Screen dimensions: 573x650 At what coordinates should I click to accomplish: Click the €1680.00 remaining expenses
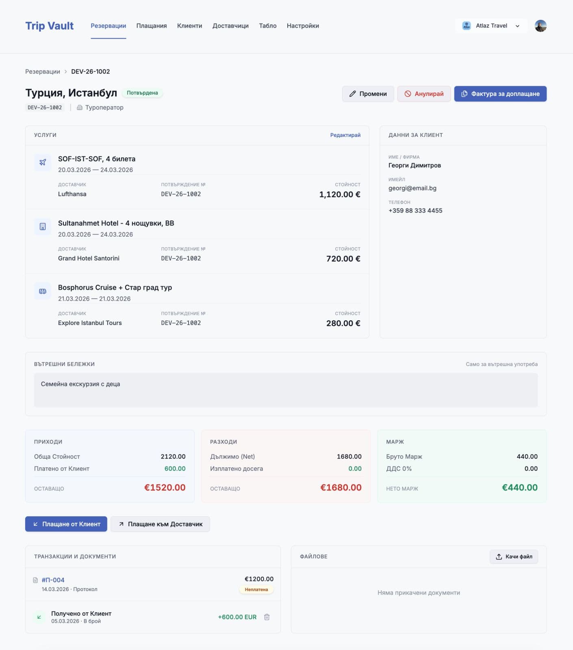[x=341, y=487]
